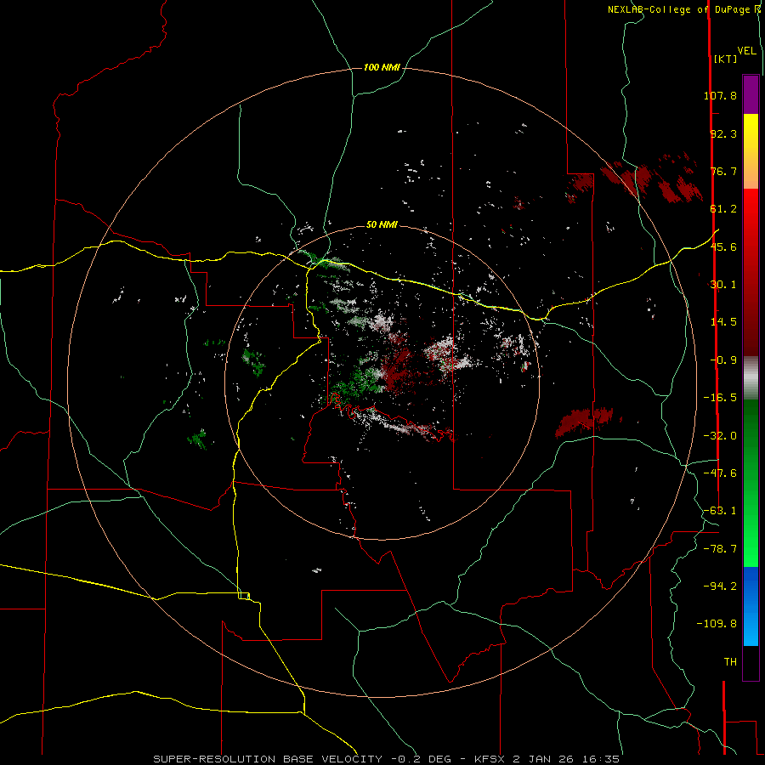Image resolution: width=765 pixels, height=765 pixels.
Task: Click the yellow segment of the color bar
Action: pyautogui.click(x=751, y=133)
